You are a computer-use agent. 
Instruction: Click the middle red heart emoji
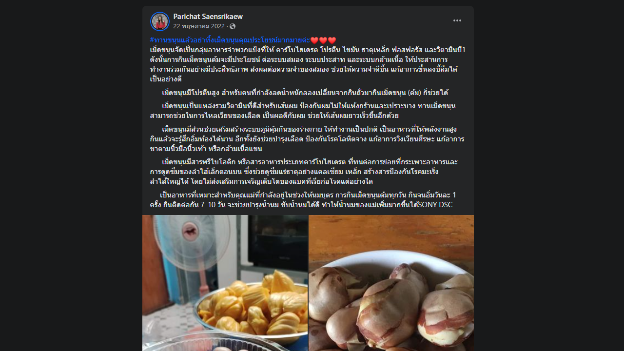[x=323, y=40]
